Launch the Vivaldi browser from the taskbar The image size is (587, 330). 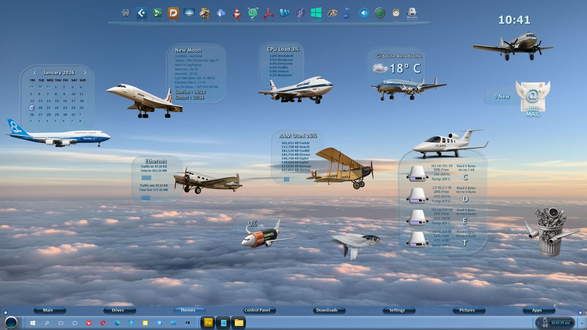tap(89, 323)
